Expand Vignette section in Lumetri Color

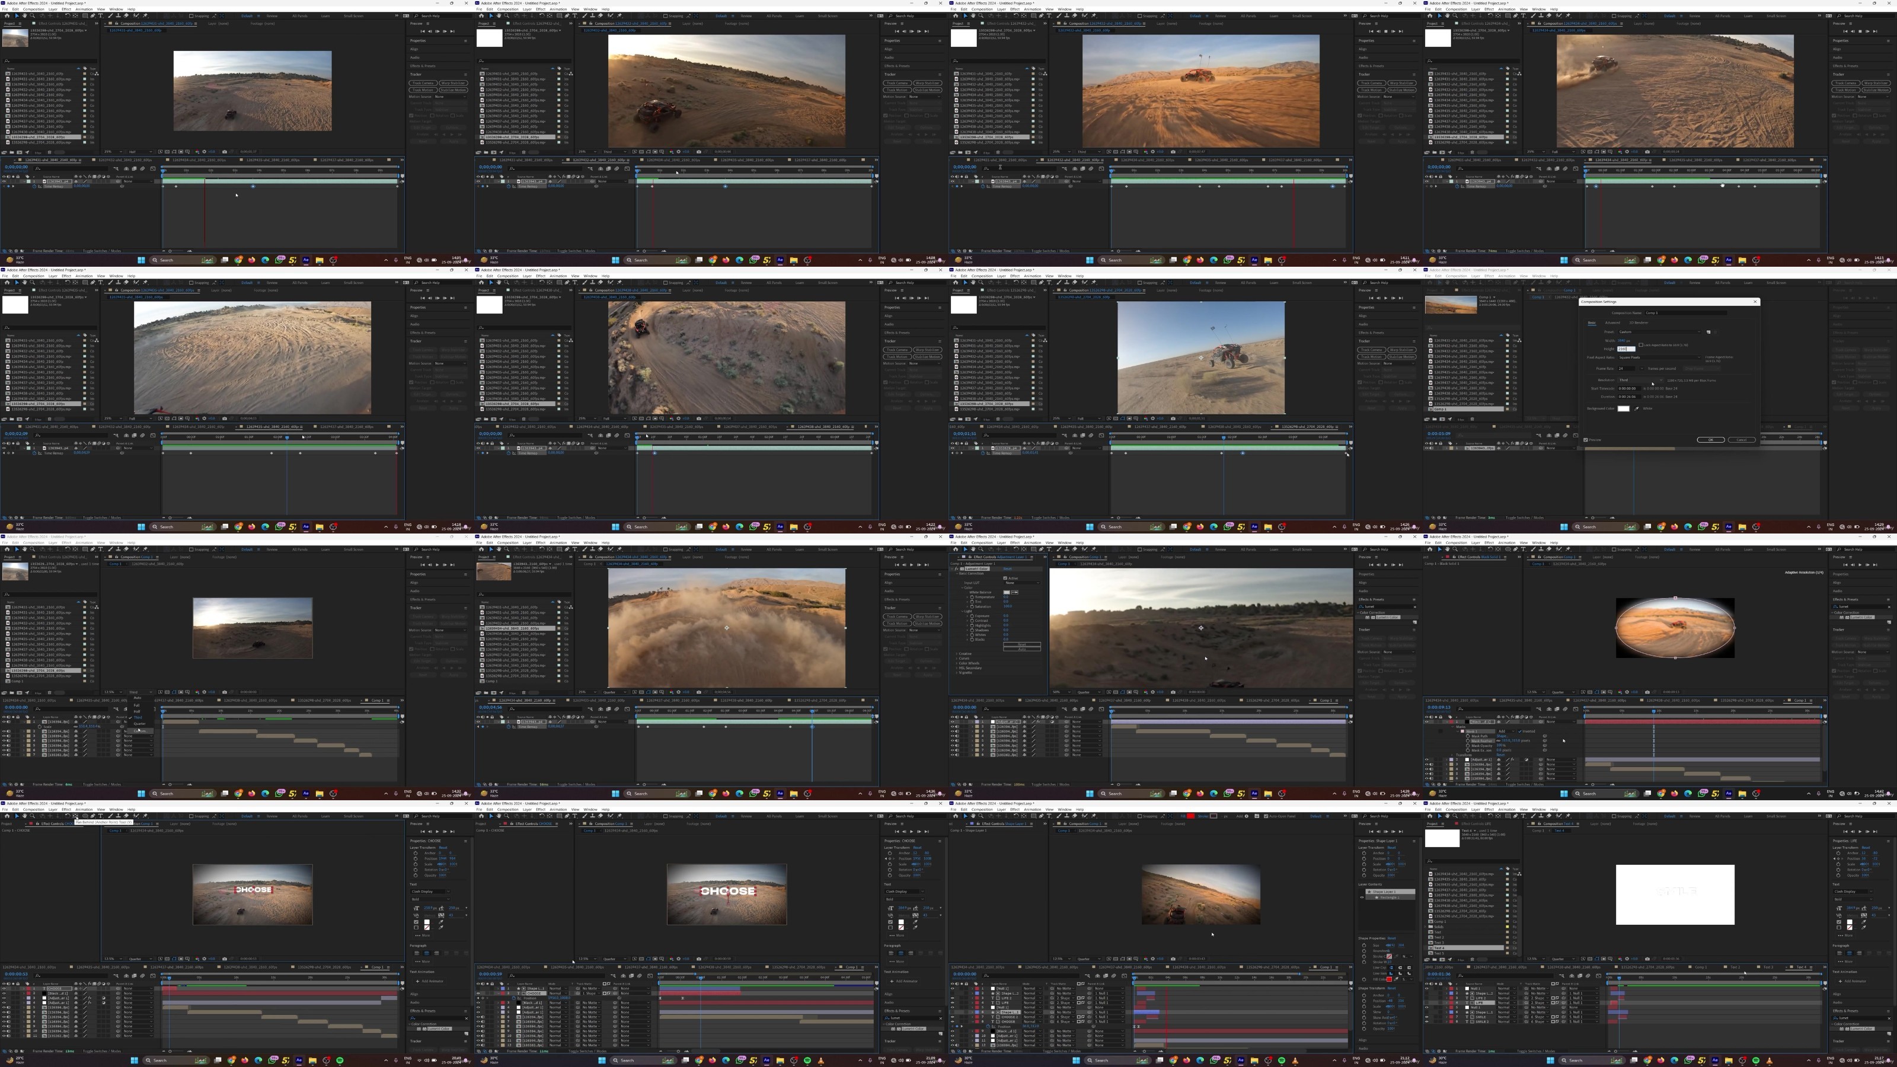(957, 673)
